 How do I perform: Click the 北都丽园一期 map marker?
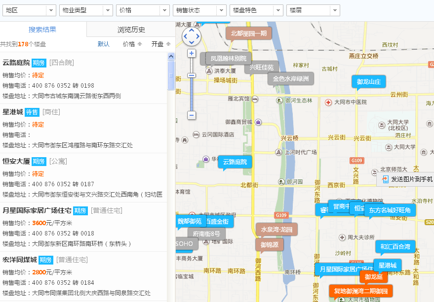(x=248, y=34)
